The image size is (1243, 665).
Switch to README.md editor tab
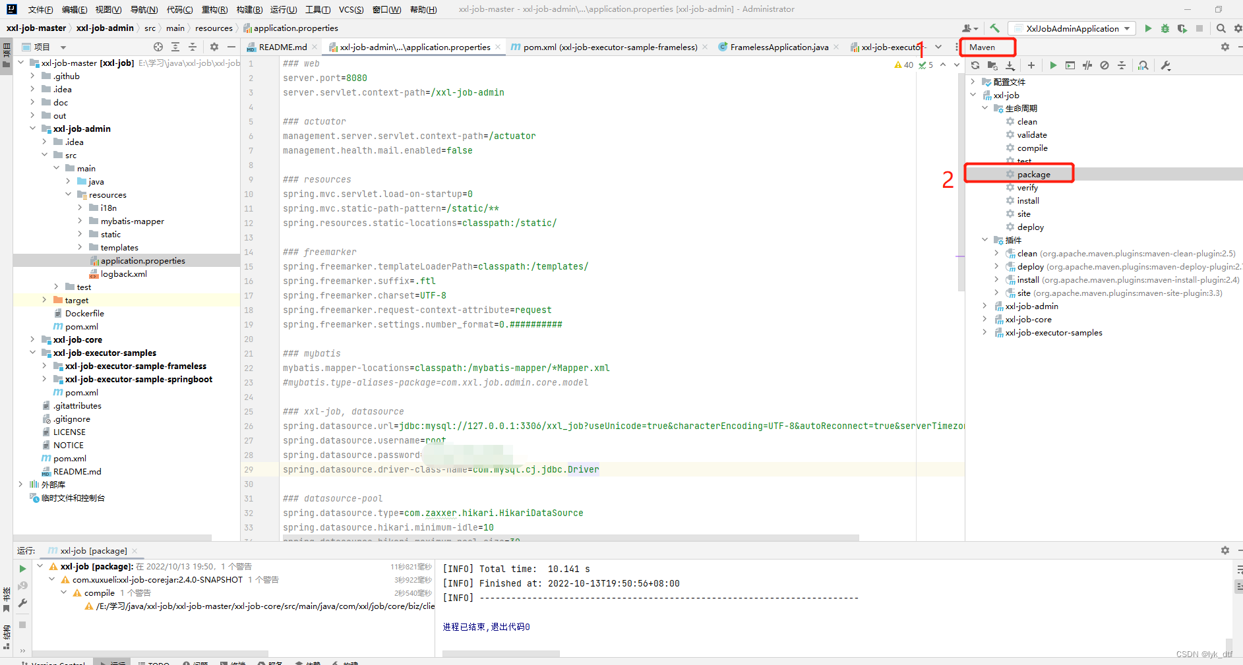click(x=282, y=47)
